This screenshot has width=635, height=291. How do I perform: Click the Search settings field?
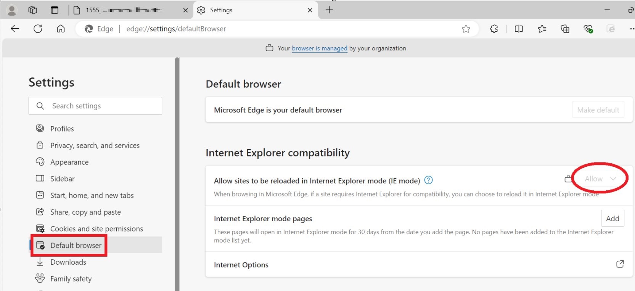pos(95,106)
